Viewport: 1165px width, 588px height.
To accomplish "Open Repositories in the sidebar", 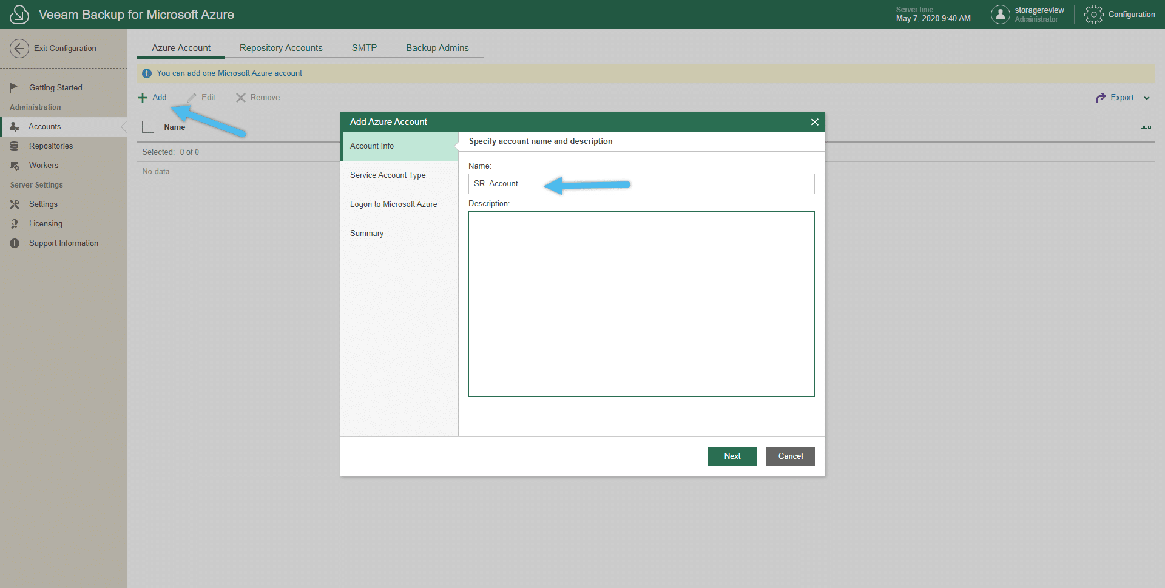I will tap(64, 146).
